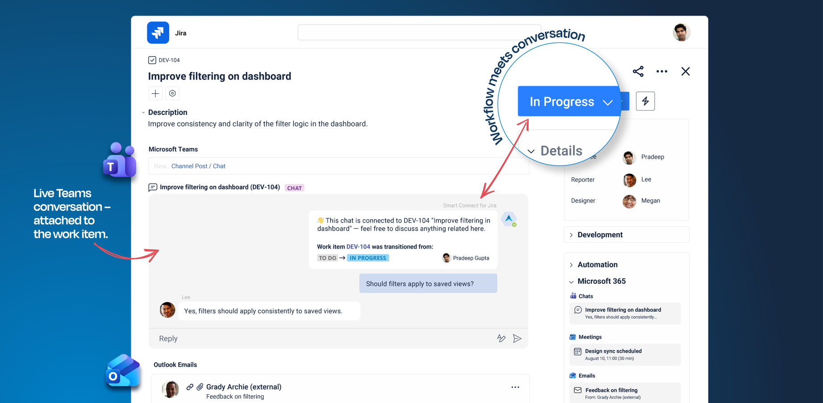Click the DEV-104 checkbox icon

152,60
